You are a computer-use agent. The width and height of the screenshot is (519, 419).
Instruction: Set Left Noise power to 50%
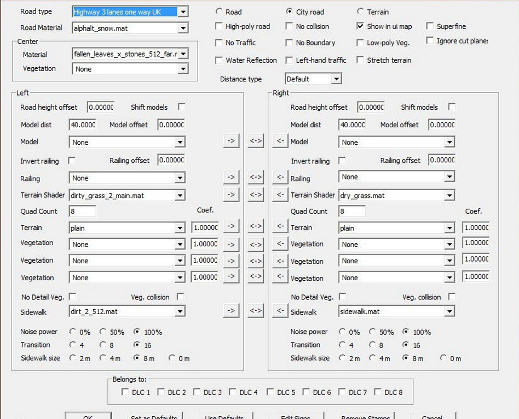(x=103, y=332)
